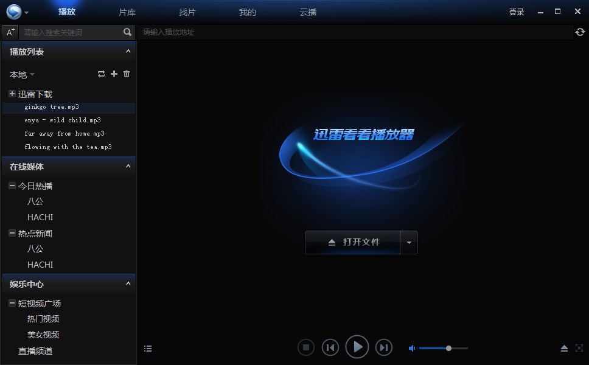589x365 pixels.
Task: Expand the 迅雷下载 tree node
Action: coord(12,94)
